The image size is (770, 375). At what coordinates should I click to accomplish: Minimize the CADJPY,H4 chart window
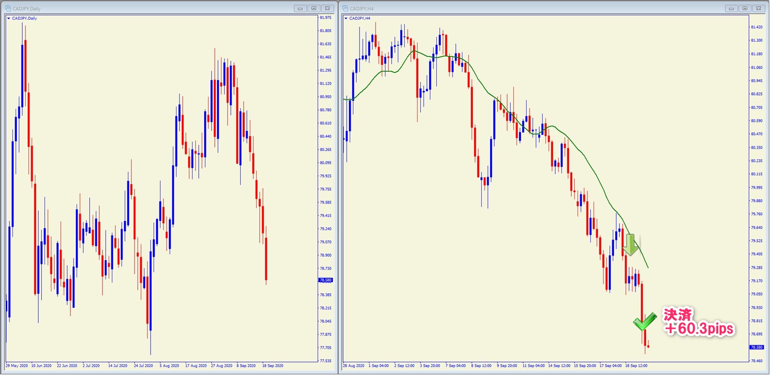[731, 8]
